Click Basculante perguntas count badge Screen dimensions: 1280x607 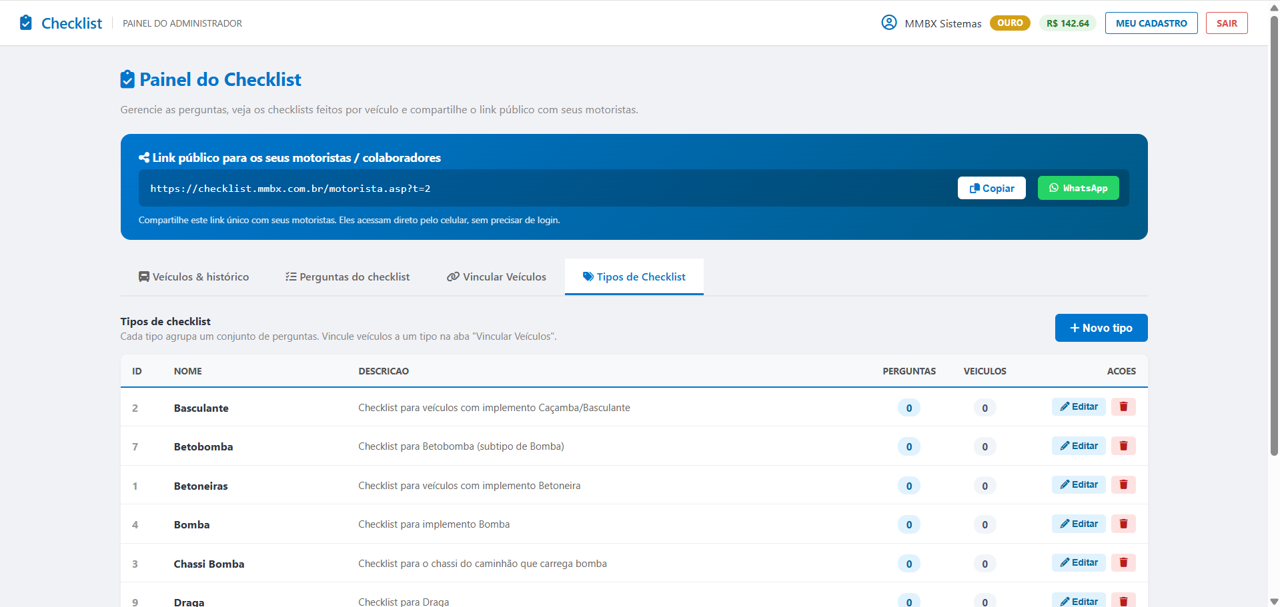(909, 408)
